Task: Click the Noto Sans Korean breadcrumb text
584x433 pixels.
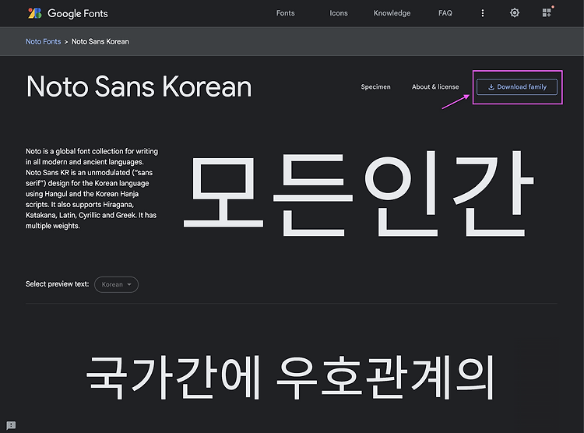Action: 100,41
